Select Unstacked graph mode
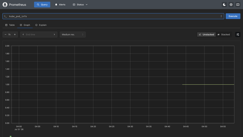 pyautogui.click(x=206, y=35)
